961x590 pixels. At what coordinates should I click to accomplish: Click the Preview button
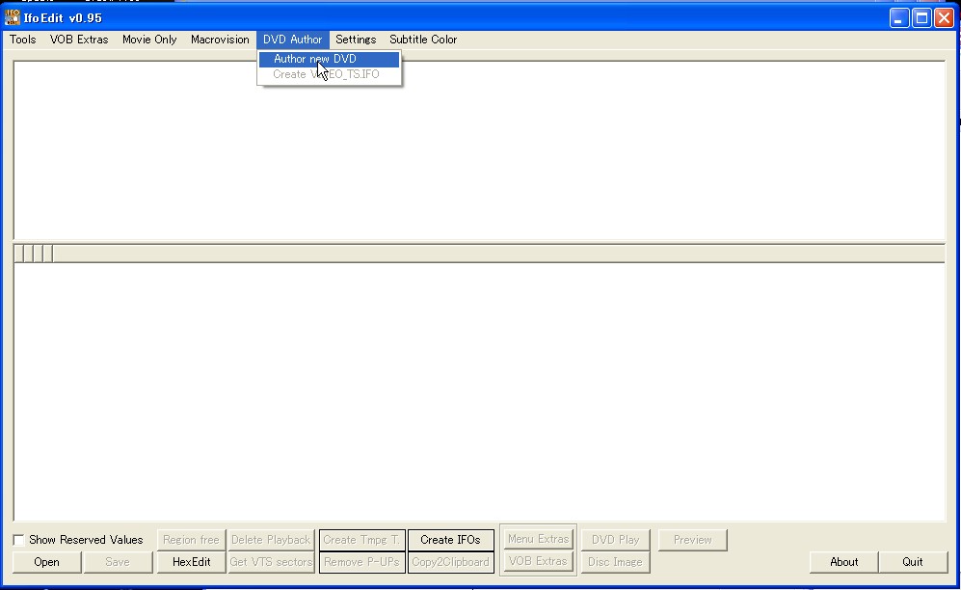[x=693, y=540]
